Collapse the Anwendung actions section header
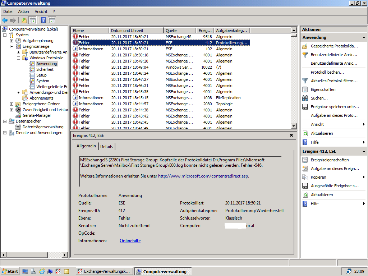 coord(364,37)
